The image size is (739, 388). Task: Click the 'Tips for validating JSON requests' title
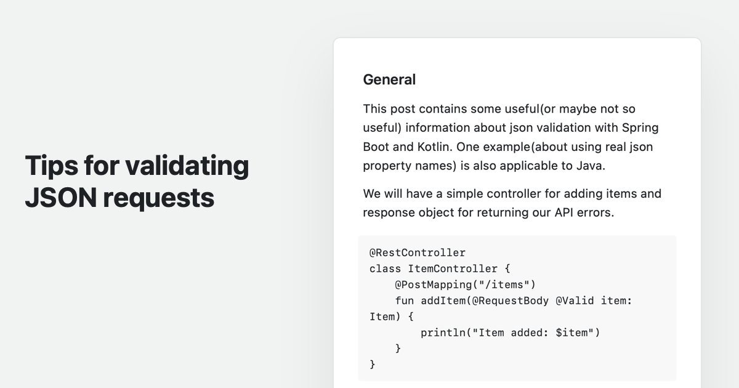point(137,181)
